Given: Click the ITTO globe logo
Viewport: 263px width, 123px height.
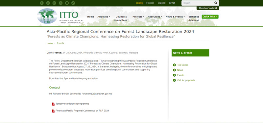Looking at the screenshot, I should 47,16.
